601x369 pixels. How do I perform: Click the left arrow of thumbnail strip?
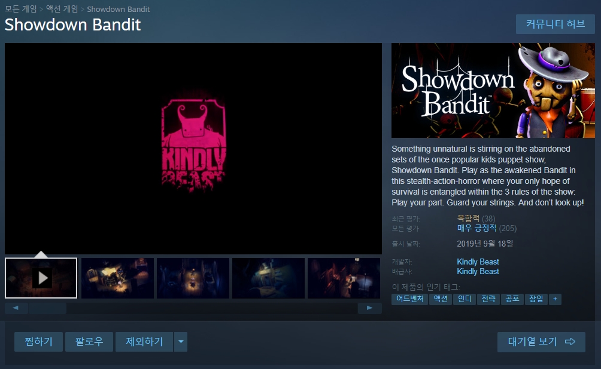[x=16, y=308]
